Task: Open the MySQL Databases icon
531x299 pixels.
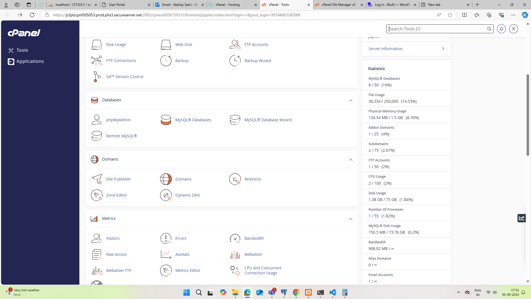Action: (166, 120)
